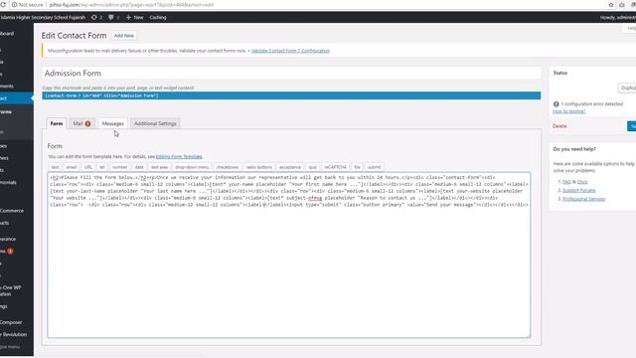Open the Caching menu in admin bar
The image size is (636, 358).
click(158, 18)
